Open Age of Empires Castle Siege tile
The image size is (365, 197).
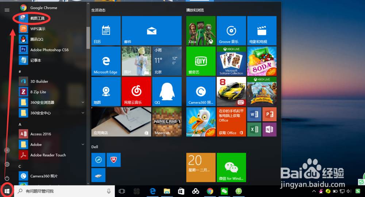pyautogui.click(x=262, y=91)
